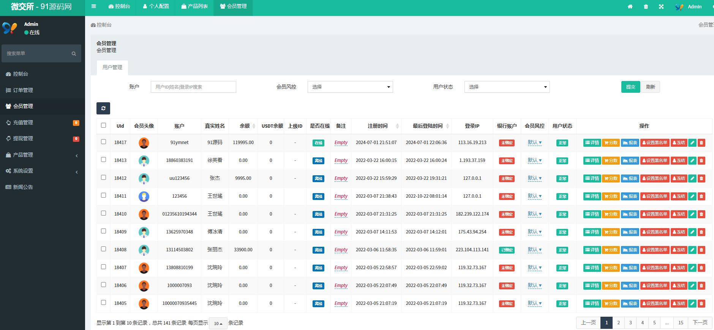The image size is (714, 330).
Task: Click the account search input field
Action: pos(193,87)
